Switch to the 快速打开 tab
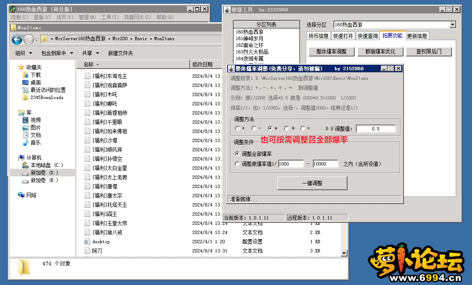This screenshot has width=472, height=285. pos(343,36)
